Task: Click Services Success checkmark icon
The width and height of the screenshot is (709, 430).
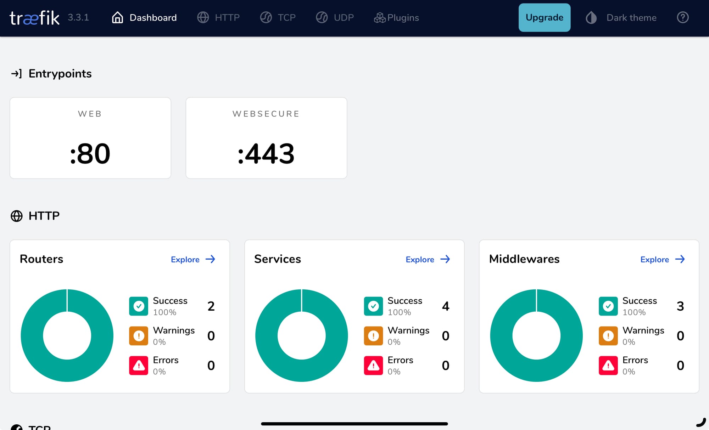Action: coord(373,306)
